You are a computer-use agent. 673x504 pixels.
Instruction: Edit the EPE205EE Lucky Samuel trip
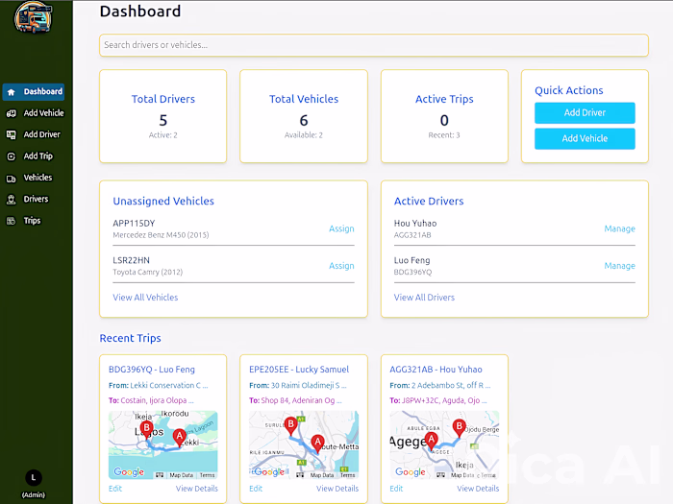tap(256, 488)
